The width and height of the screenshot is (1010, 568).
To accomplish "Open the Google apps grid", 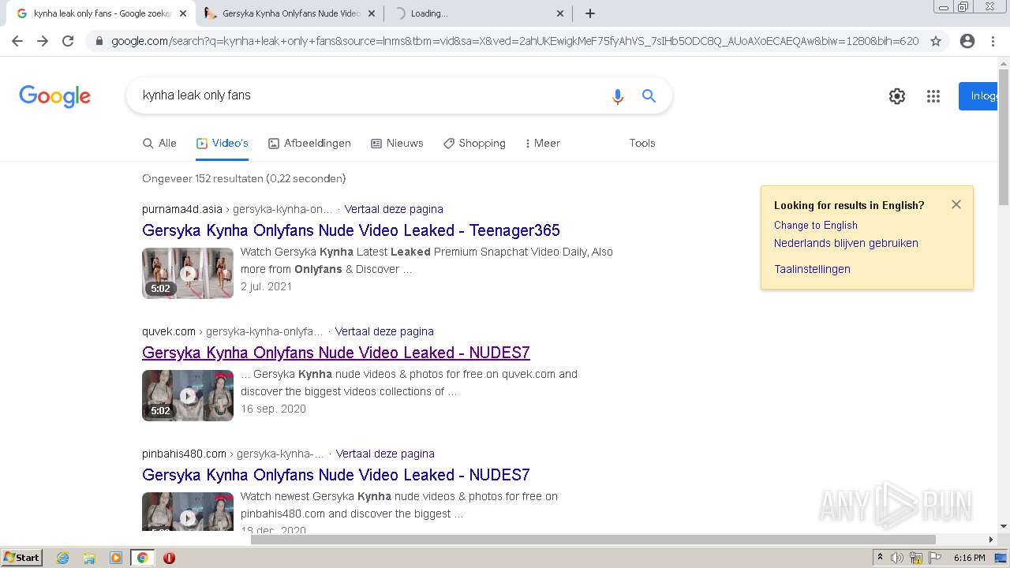I will [933, 96].
